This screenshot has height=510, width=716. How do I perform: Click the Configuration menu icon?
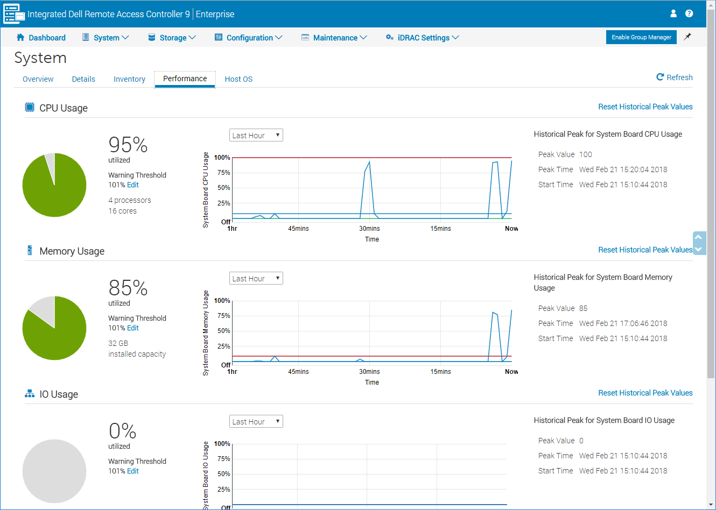click(x=219, y=37)
